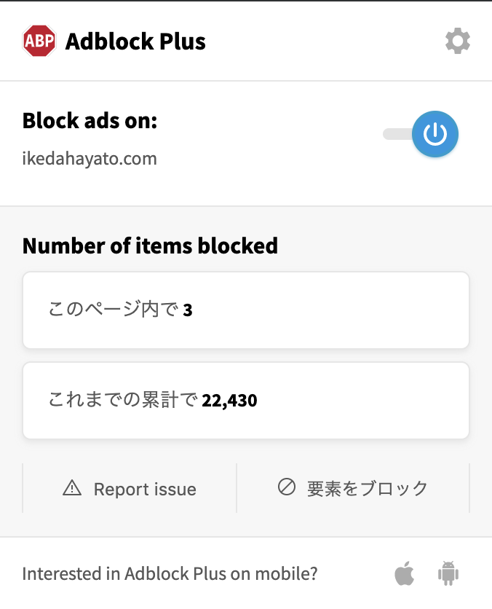
Task: Click the ABP logo icon
Action: pos(38,41)
